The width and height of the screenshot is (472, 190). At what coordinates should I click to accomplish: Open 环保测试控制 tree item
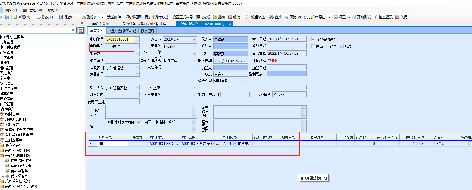click(15, 119)
